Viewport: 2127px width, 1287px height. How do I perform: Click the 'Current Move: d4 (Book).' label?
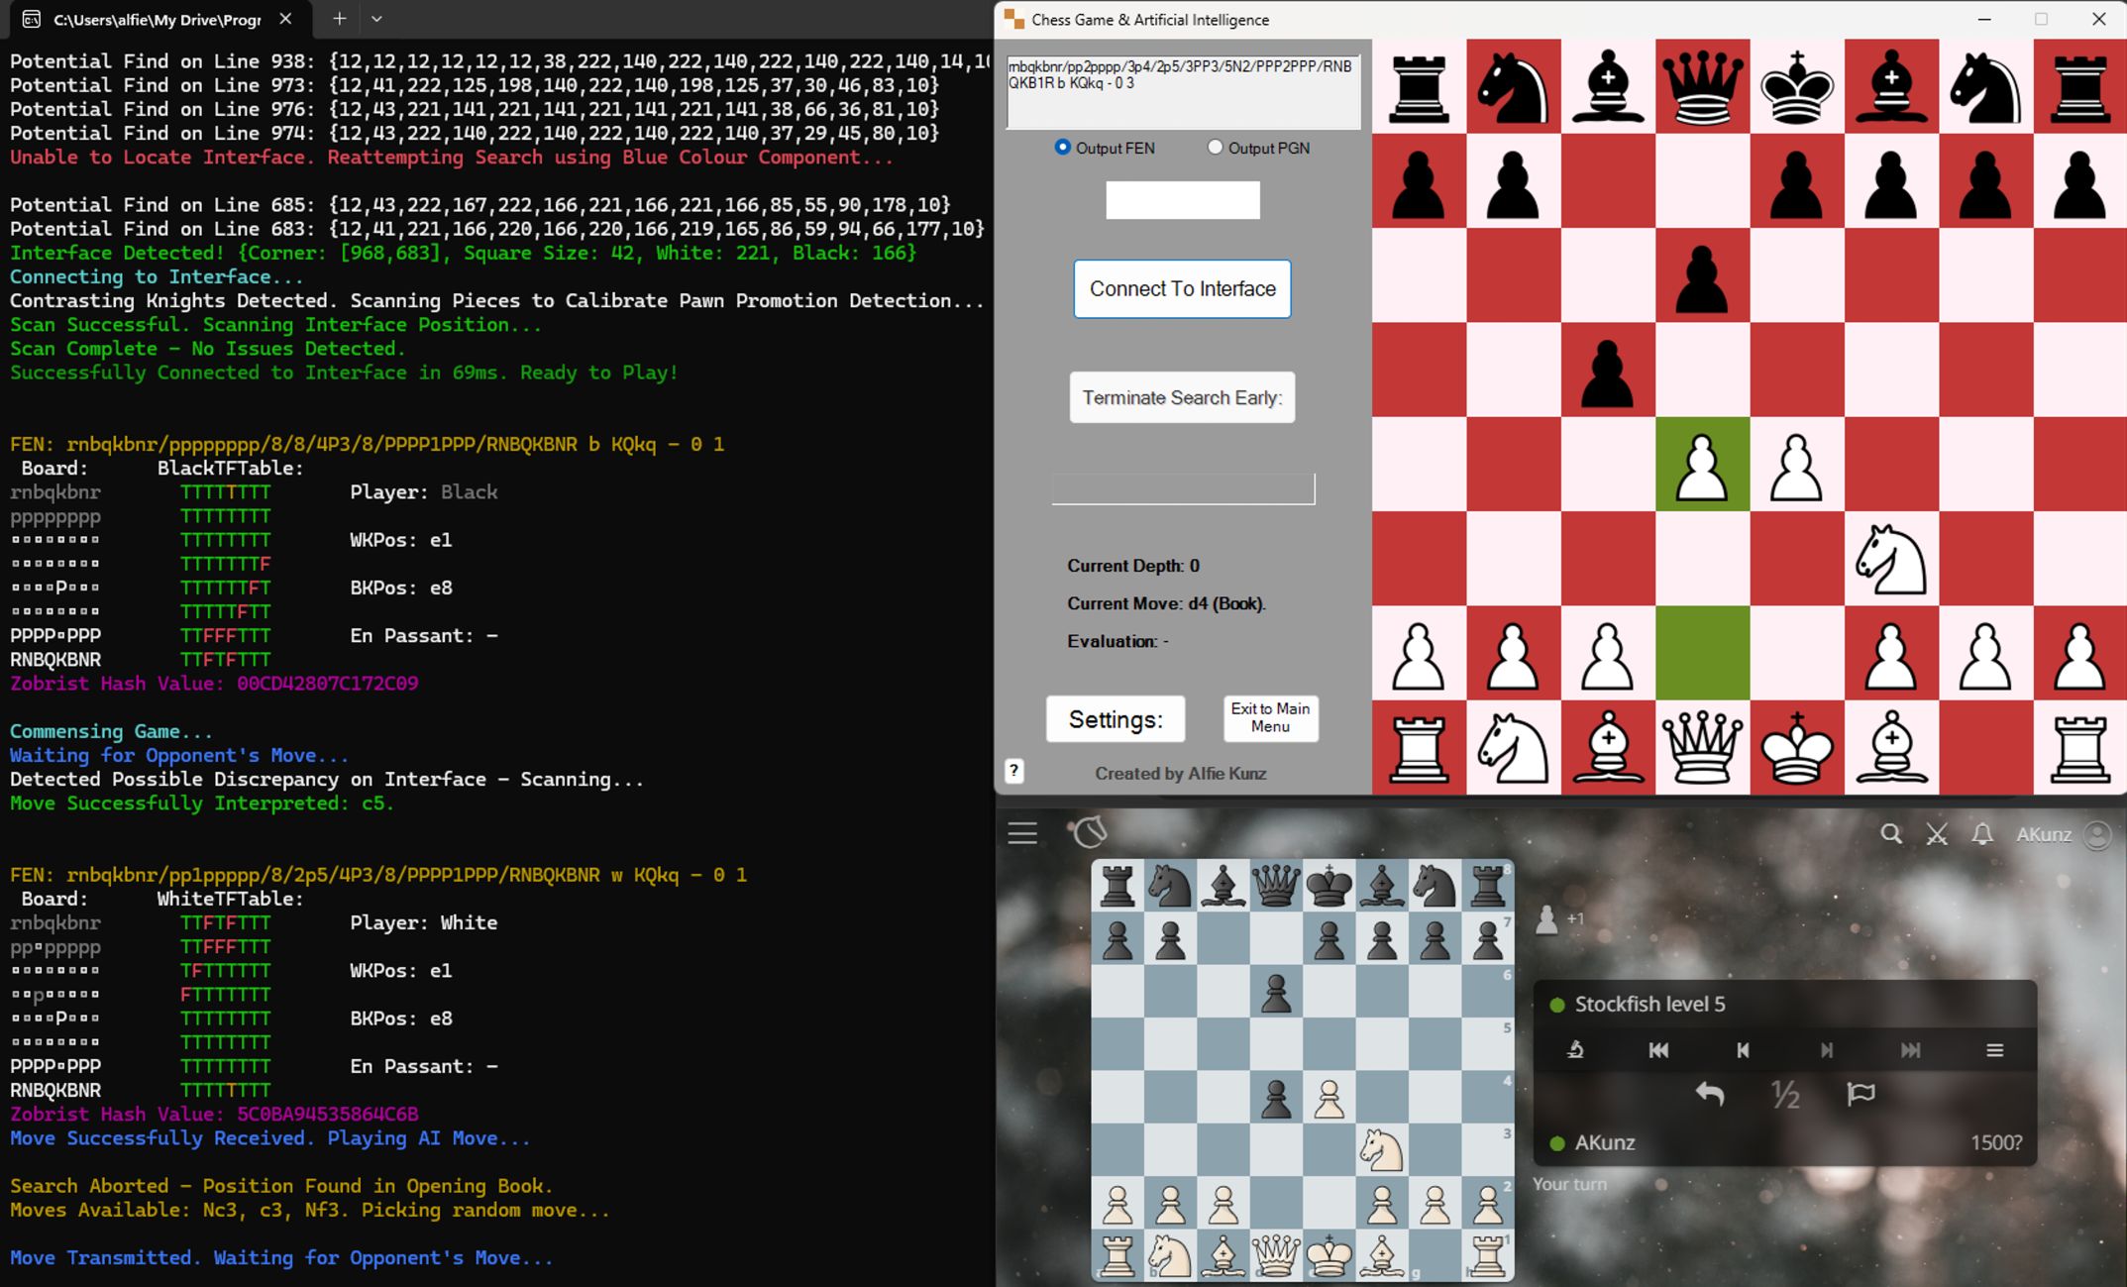[1166, 603]
